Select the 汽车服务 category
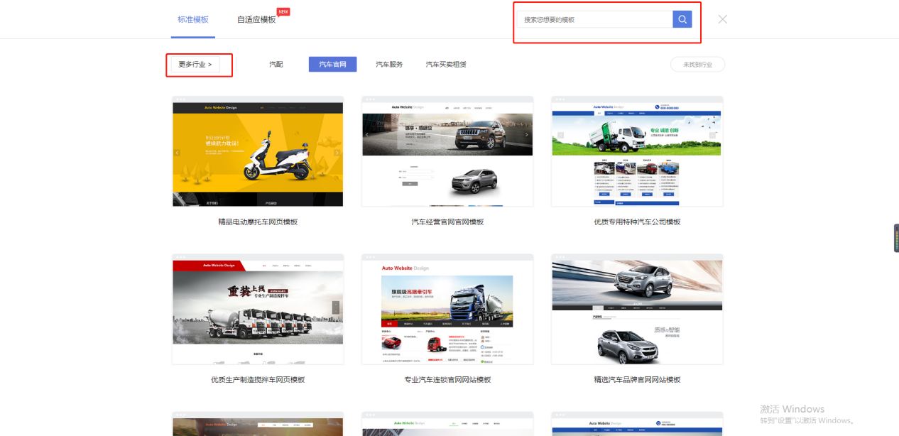 point(389,65)
